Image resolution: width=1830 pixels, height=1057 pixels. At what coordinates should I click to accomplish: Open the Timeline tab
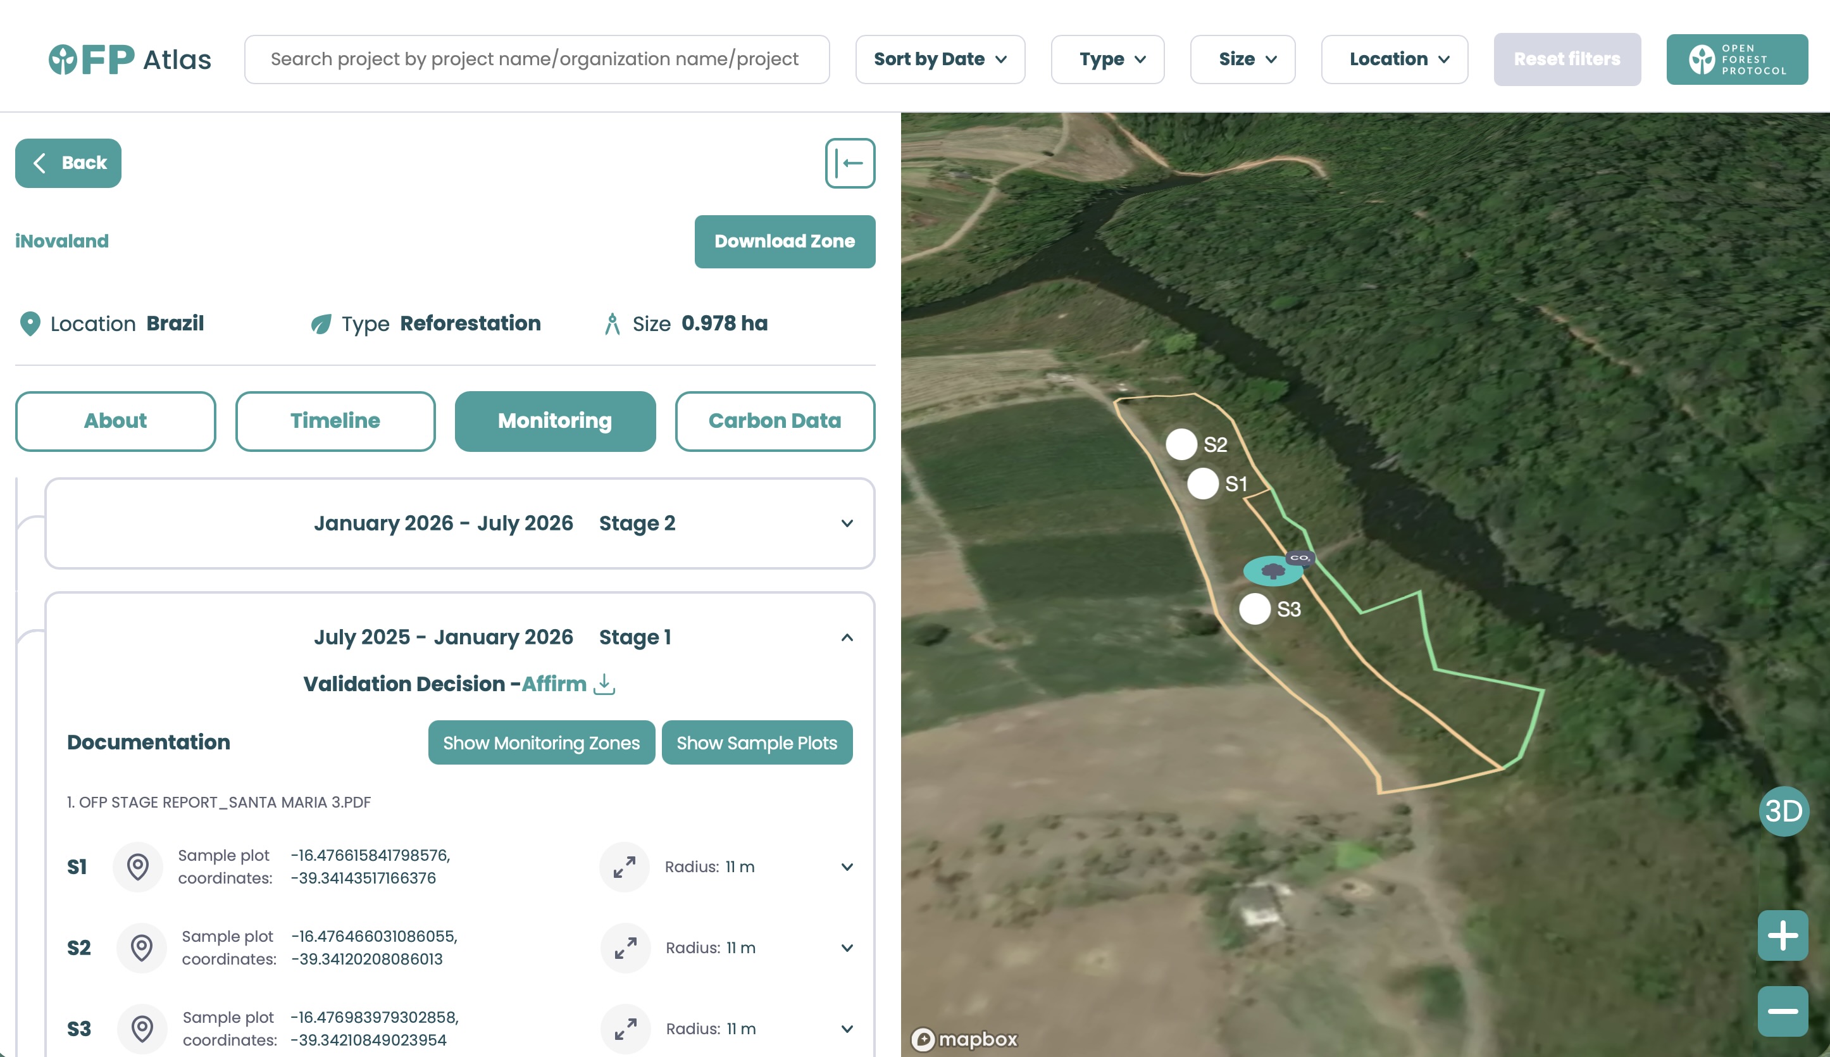tap(335, 421)
